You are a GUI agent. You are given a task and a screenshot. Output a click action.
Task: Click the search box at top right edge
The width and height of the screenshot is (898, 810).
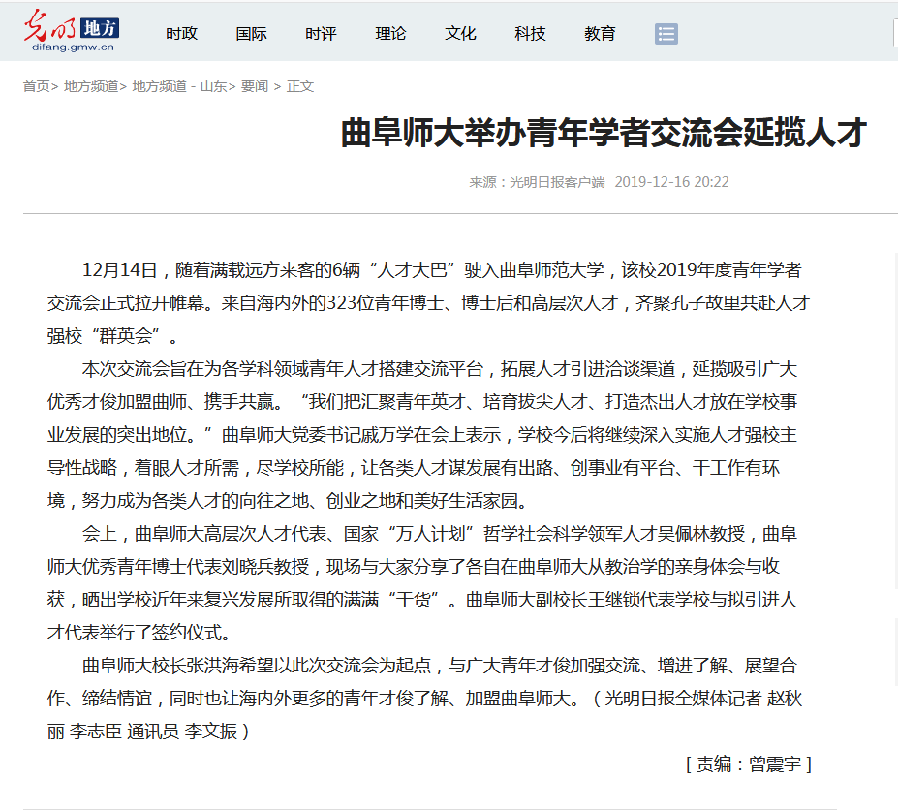point(894,34)
